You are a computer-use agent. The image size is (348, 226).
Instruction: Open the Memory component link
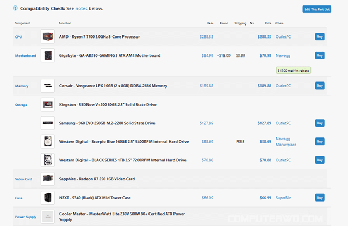(x=22, y=86)
